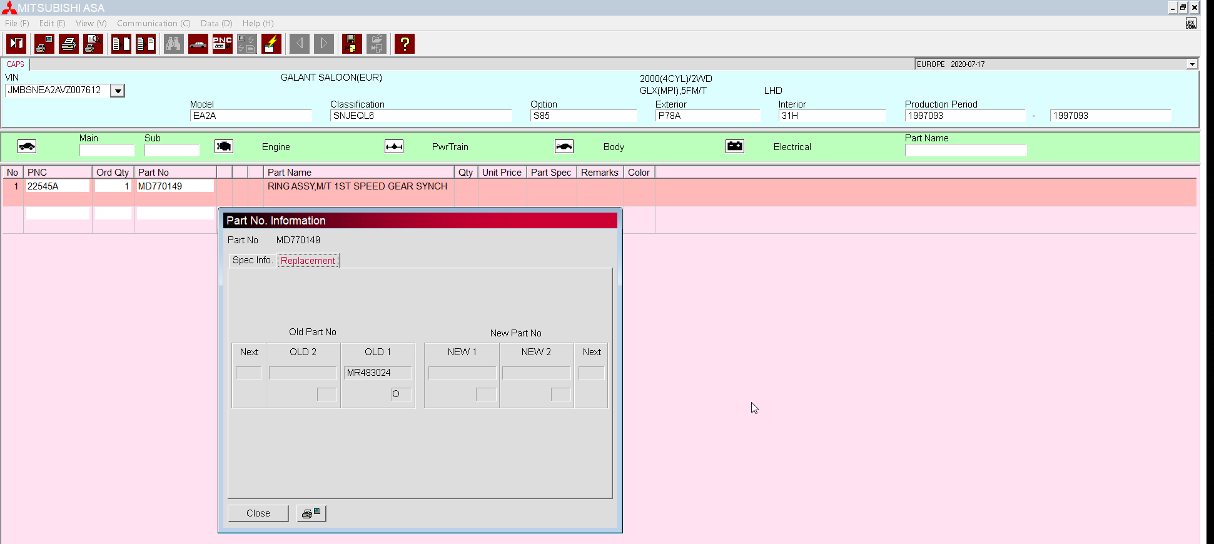Click the exit door toolbar icon
The width and height of the screenshot is (1214, 544).
[16, 44]
